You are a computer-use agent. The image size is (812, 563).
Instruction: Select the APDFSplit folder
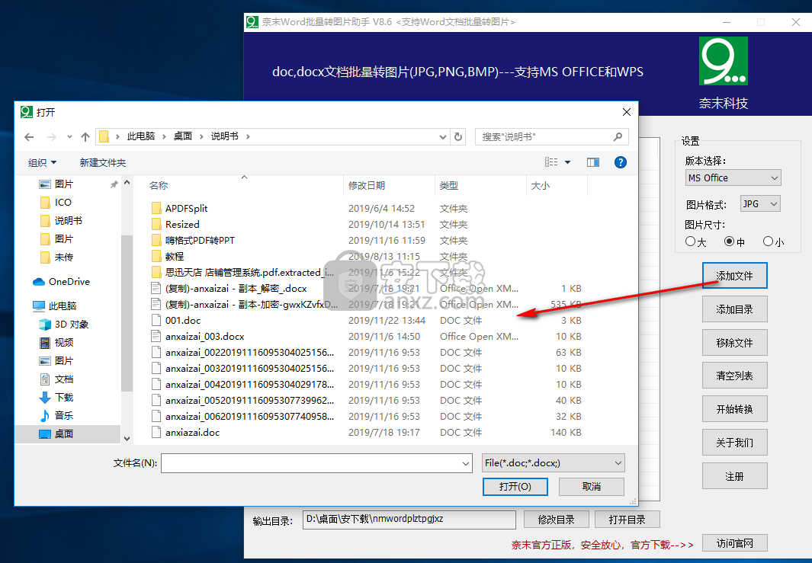click(187, 208)
